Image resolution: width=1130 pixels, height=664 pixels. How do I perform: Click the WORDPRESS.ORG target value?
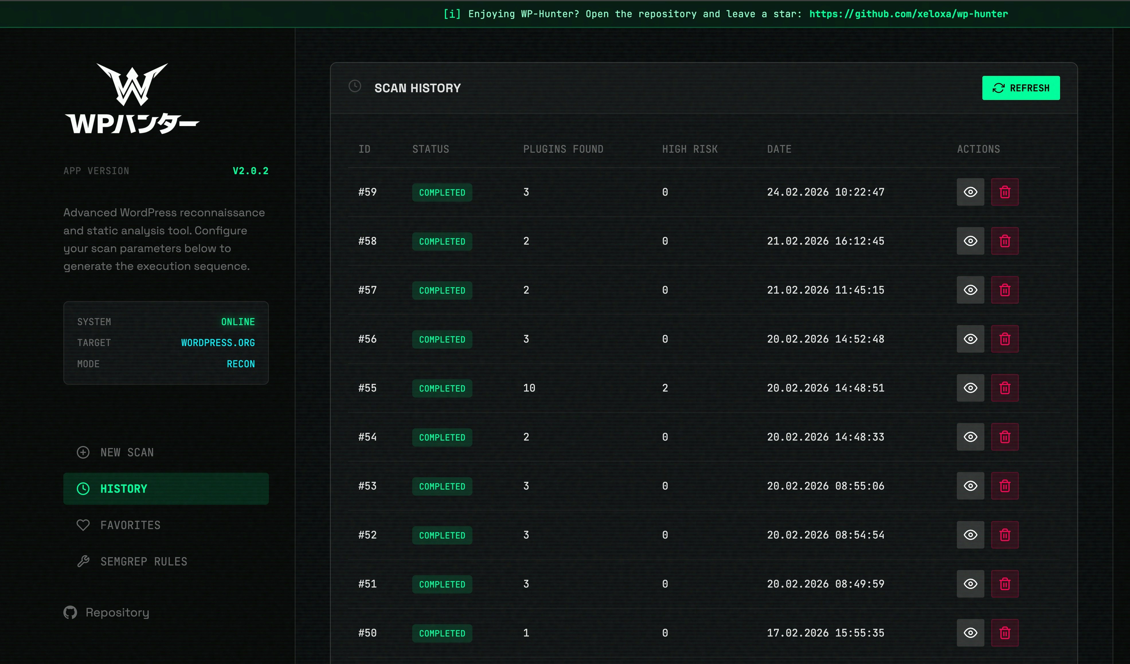(218, 342)
